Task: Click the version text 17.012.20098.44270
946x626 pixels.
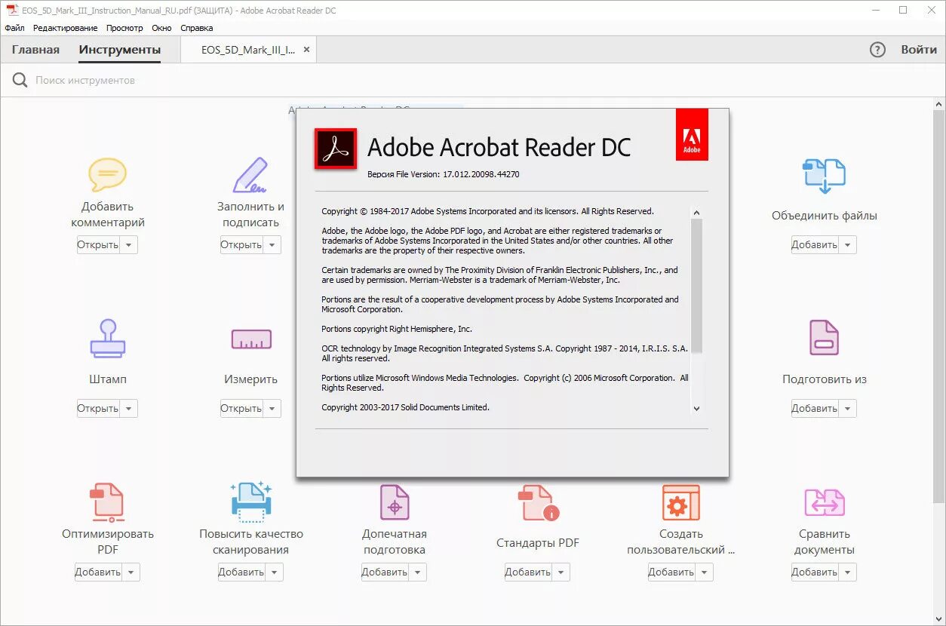Action: [x=481, y=174]
